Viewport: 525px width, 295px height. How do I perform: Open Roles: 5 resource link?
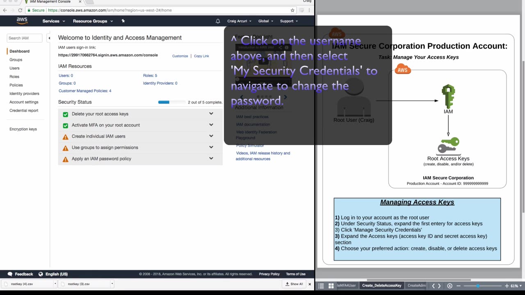[150, 76]
